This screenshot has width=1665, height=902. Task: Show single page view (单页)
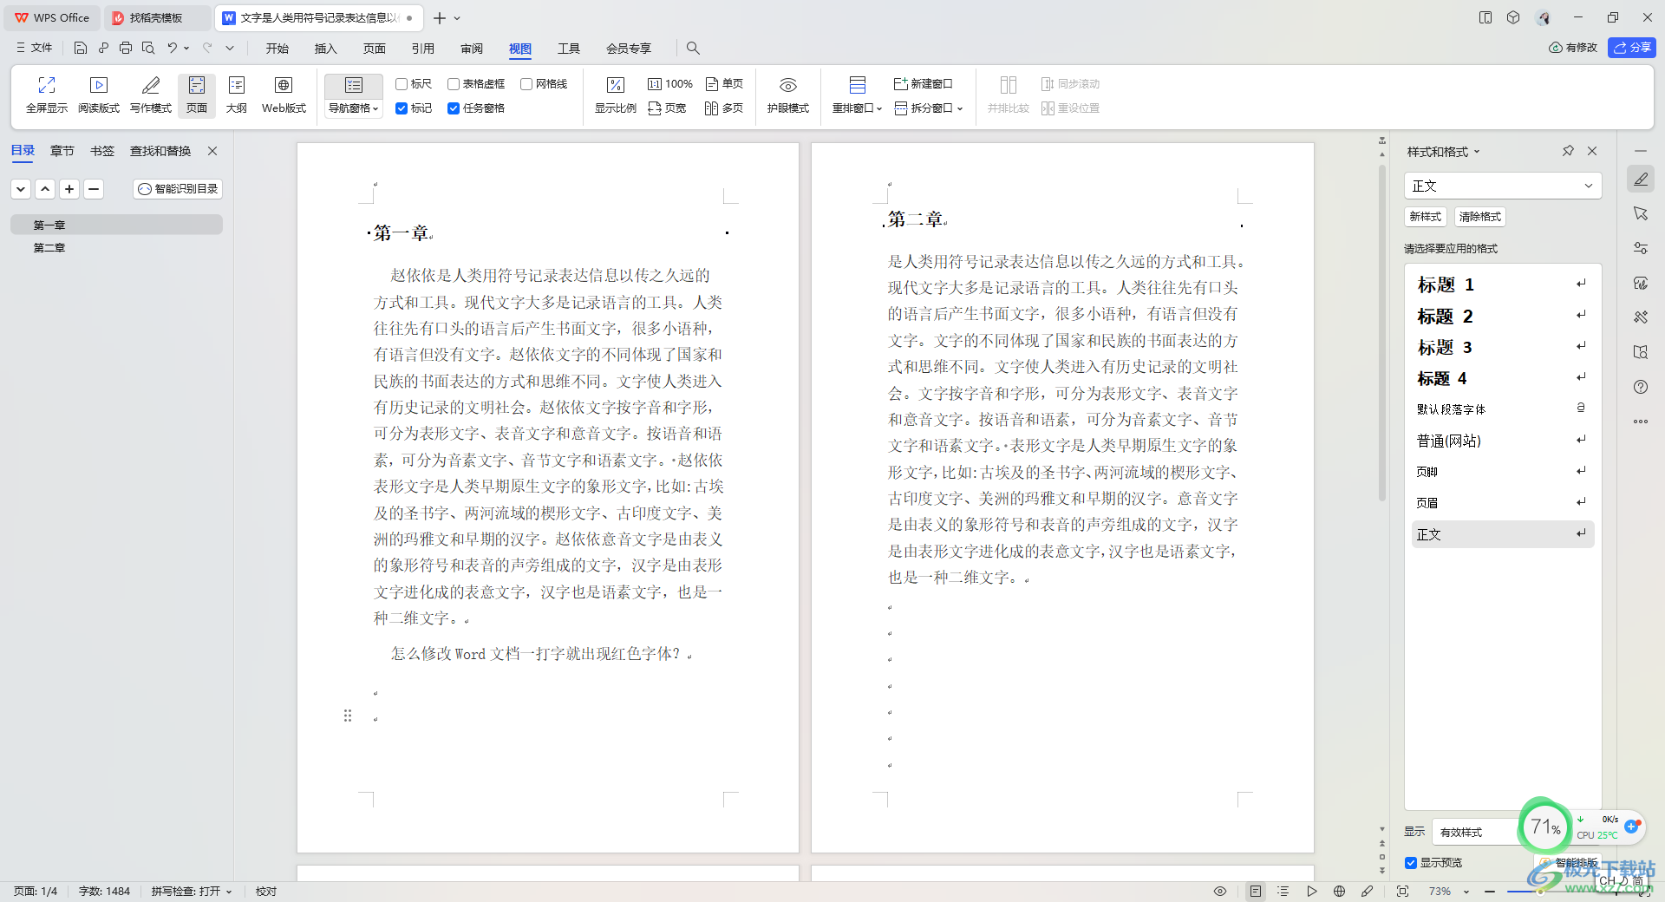(724, 84)
